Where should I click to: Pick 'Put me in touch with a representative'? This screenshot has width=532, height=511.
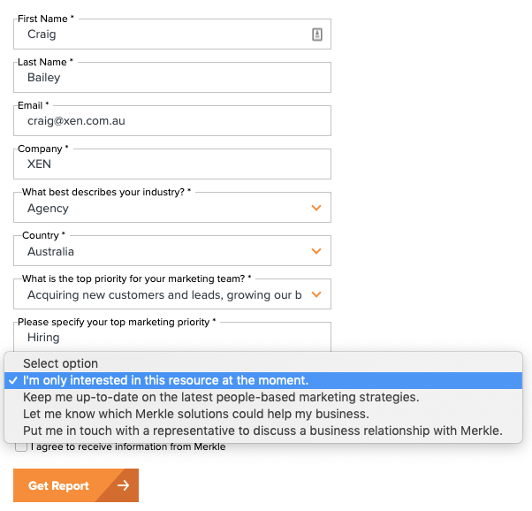[x=262, y=431]
